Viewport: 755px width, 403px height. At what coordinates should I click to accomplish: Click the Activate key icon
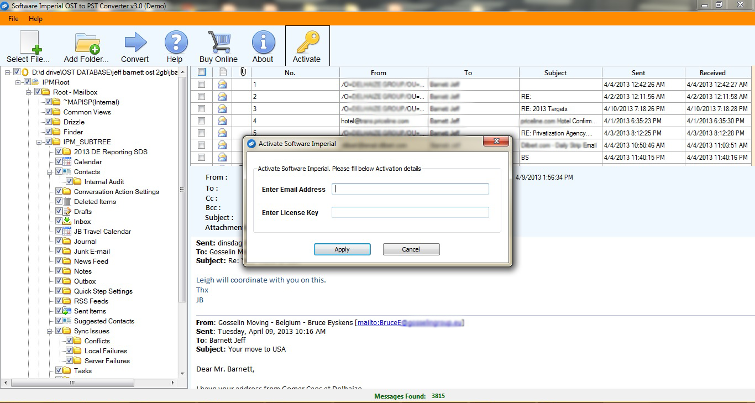(307, 42)
